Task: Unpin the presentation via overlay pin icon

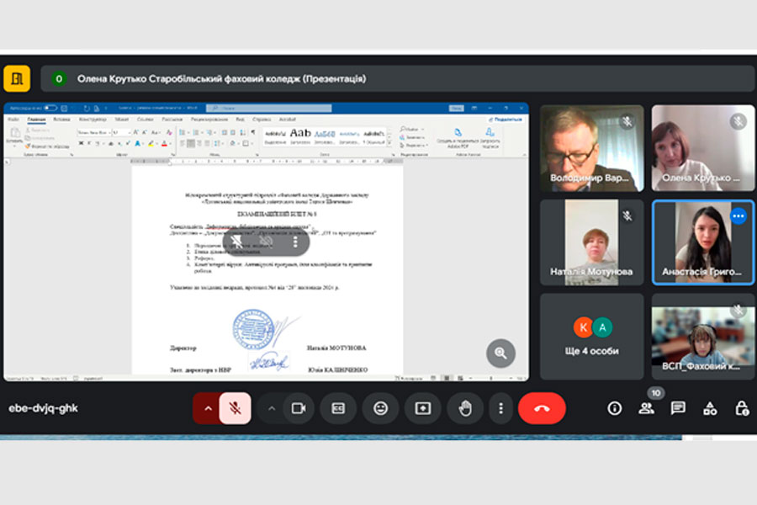Action: click(236, 242)
